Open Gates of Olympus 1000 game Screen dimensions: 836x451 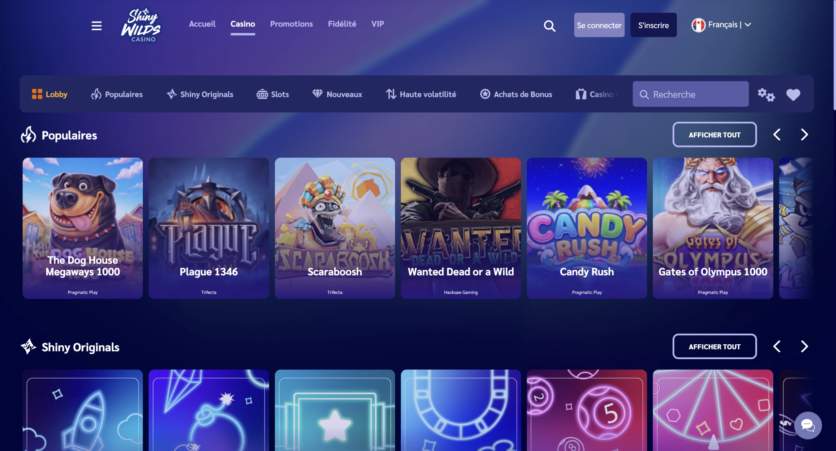click(713, 228)
